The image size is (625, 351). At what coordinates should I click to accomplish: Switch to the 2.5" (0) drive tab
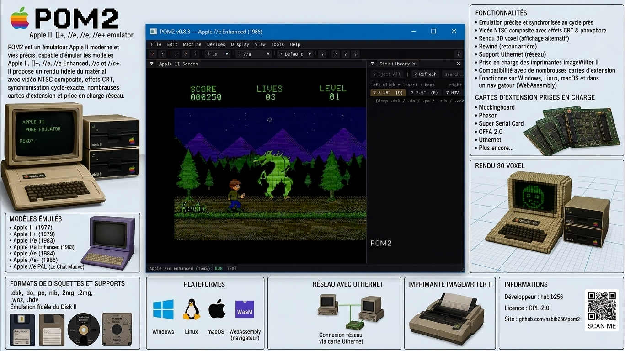424,93
